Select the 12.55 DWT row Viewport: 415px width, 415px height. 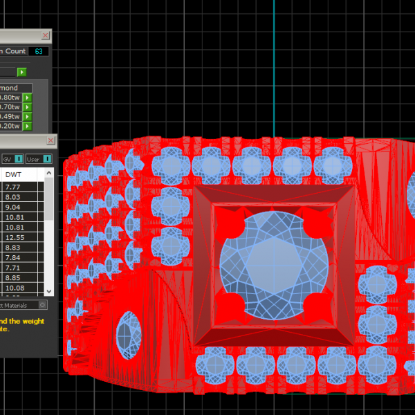[15, 237]
